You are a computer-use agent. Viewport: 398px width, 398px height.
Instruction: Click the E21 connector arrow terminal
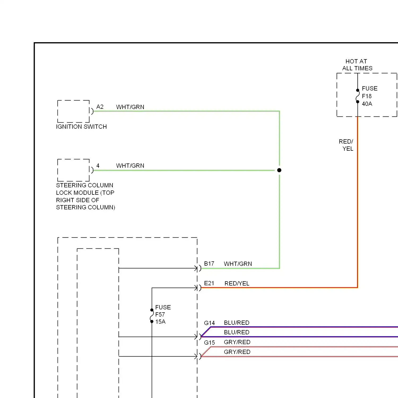(x=198, y=288)
